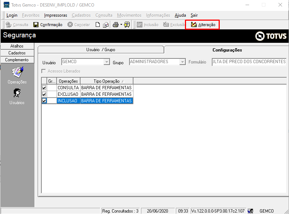The height and width of the screenshot is (214, 289).
Task: Click the version Vs.122.0.0.0 status text
Action: (x=218, y=211)
